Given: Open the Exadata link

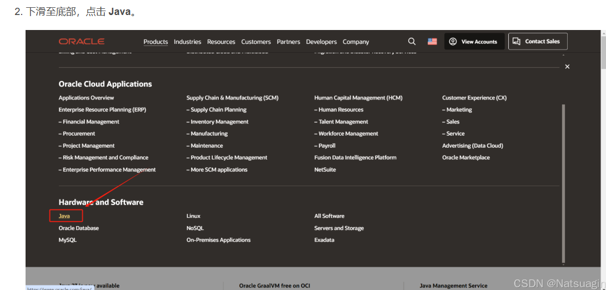Looking at the screenshot, I should (324, 240).
